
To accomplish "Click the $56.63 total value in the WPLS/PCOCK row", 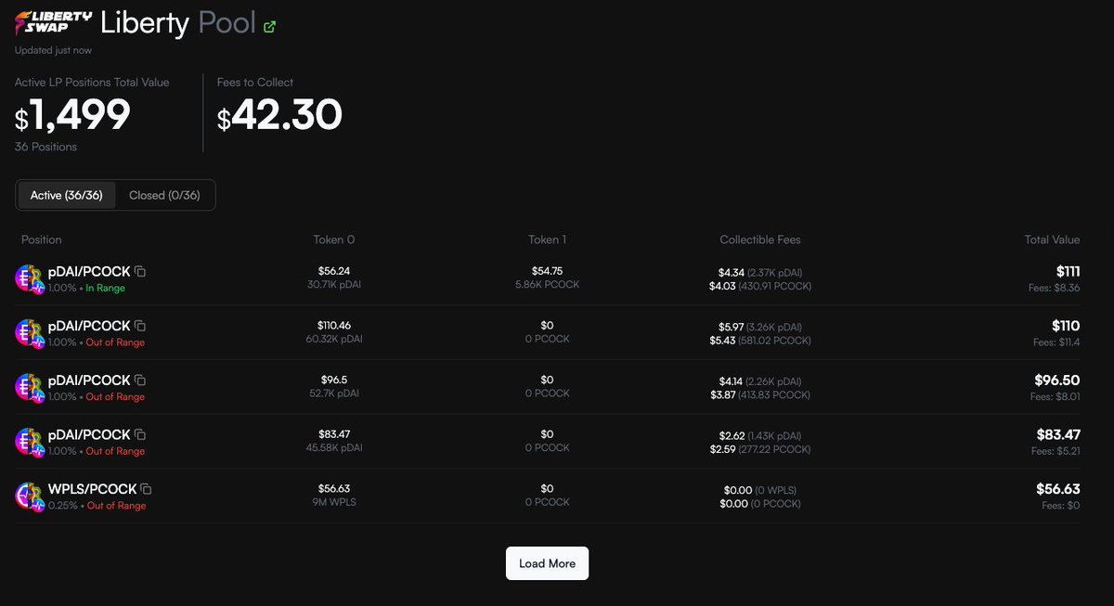I will coord(1058,489).
